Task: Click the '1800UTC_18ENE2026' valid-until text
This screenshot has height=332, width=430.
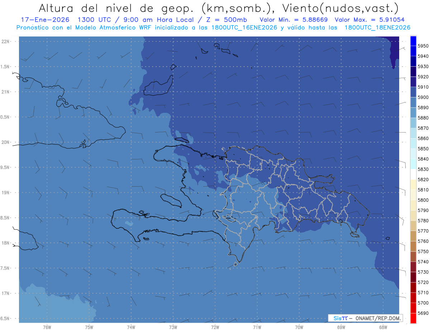Action: coord(377,28)
